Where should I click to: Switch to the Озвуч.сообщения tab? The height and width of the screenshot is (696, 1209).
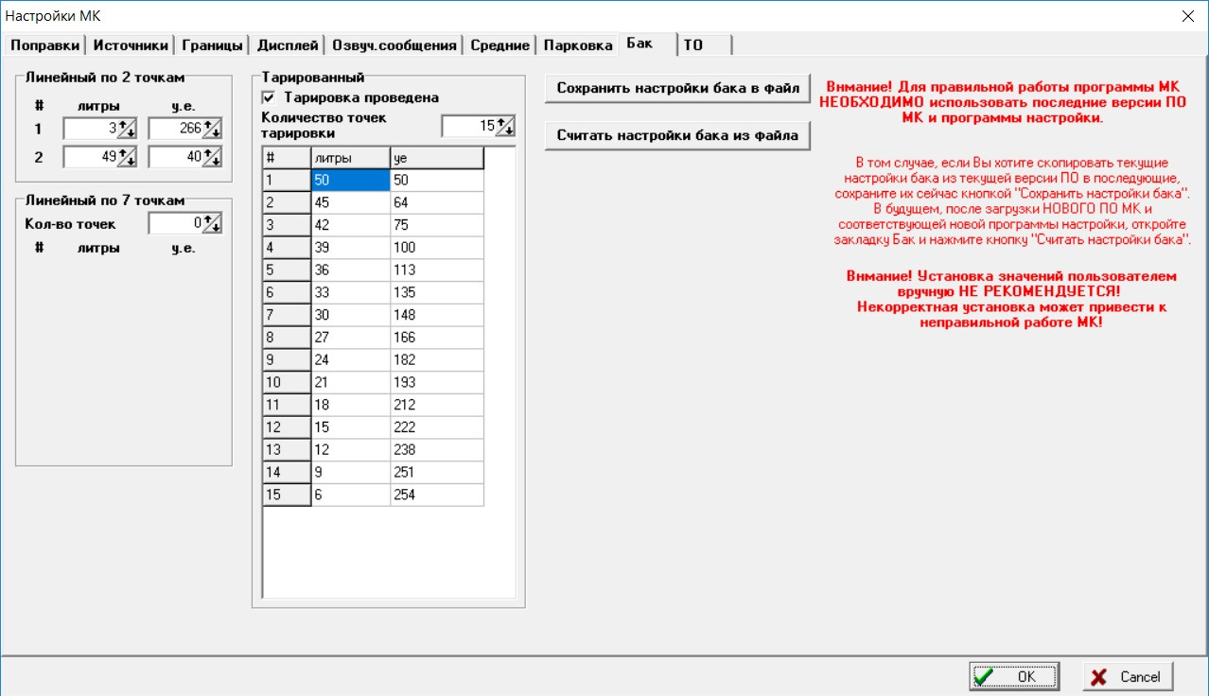pos(395,44)
